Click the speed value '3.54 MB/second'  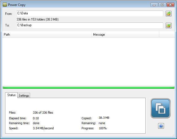pyautogui.click(x=43, y=128)
